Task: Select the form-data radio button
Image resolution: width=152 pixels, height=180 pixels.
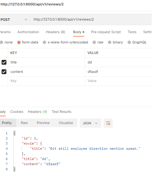Action: coord(19,42)
